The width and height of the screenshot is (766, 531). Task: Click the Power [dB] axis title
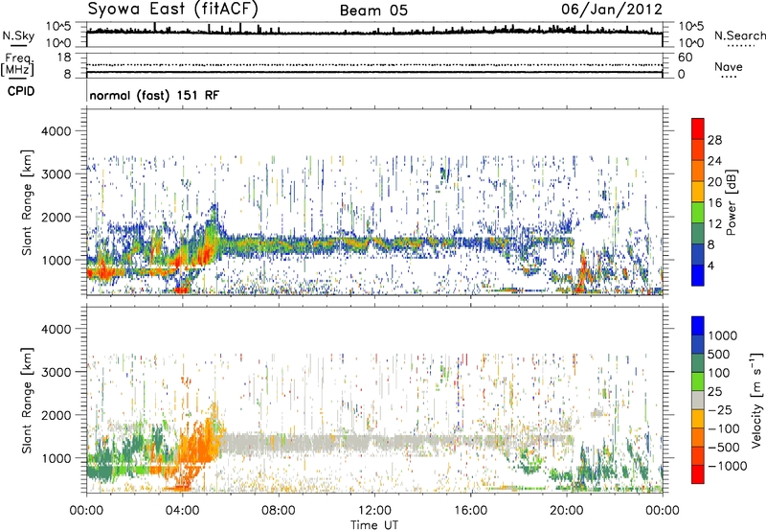pyautogui.click(x=732, y=202)
